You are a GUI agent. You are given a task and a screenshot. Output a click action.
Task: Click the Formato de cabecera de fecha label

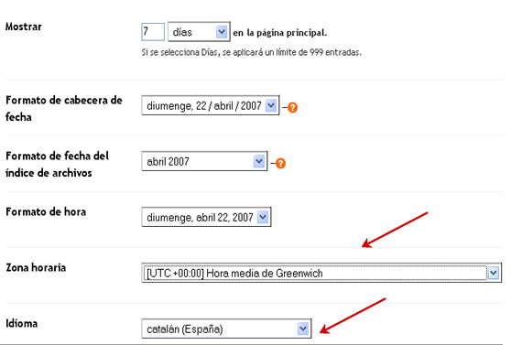point(64,108)
